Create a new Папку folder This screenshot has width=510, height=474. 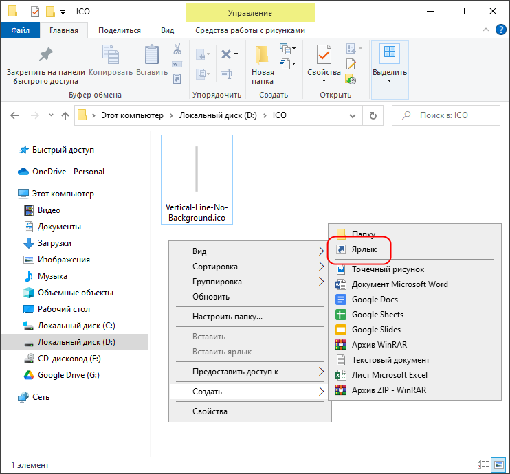414,234
